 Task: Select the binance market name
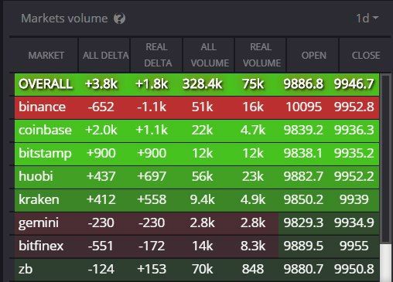point(42,107)
